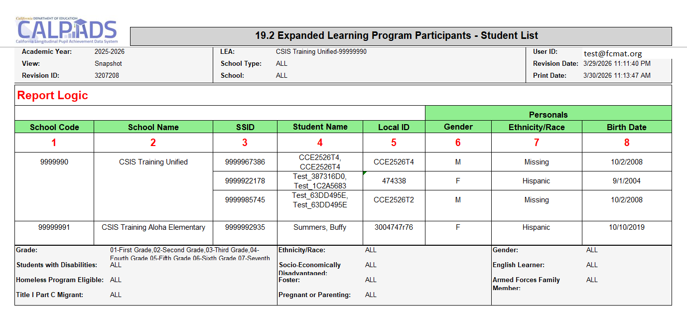The height and width of the screenshot is (322, 687).
Task: Click gender F in the 9999922178 row
Action: tap(458, 181)
